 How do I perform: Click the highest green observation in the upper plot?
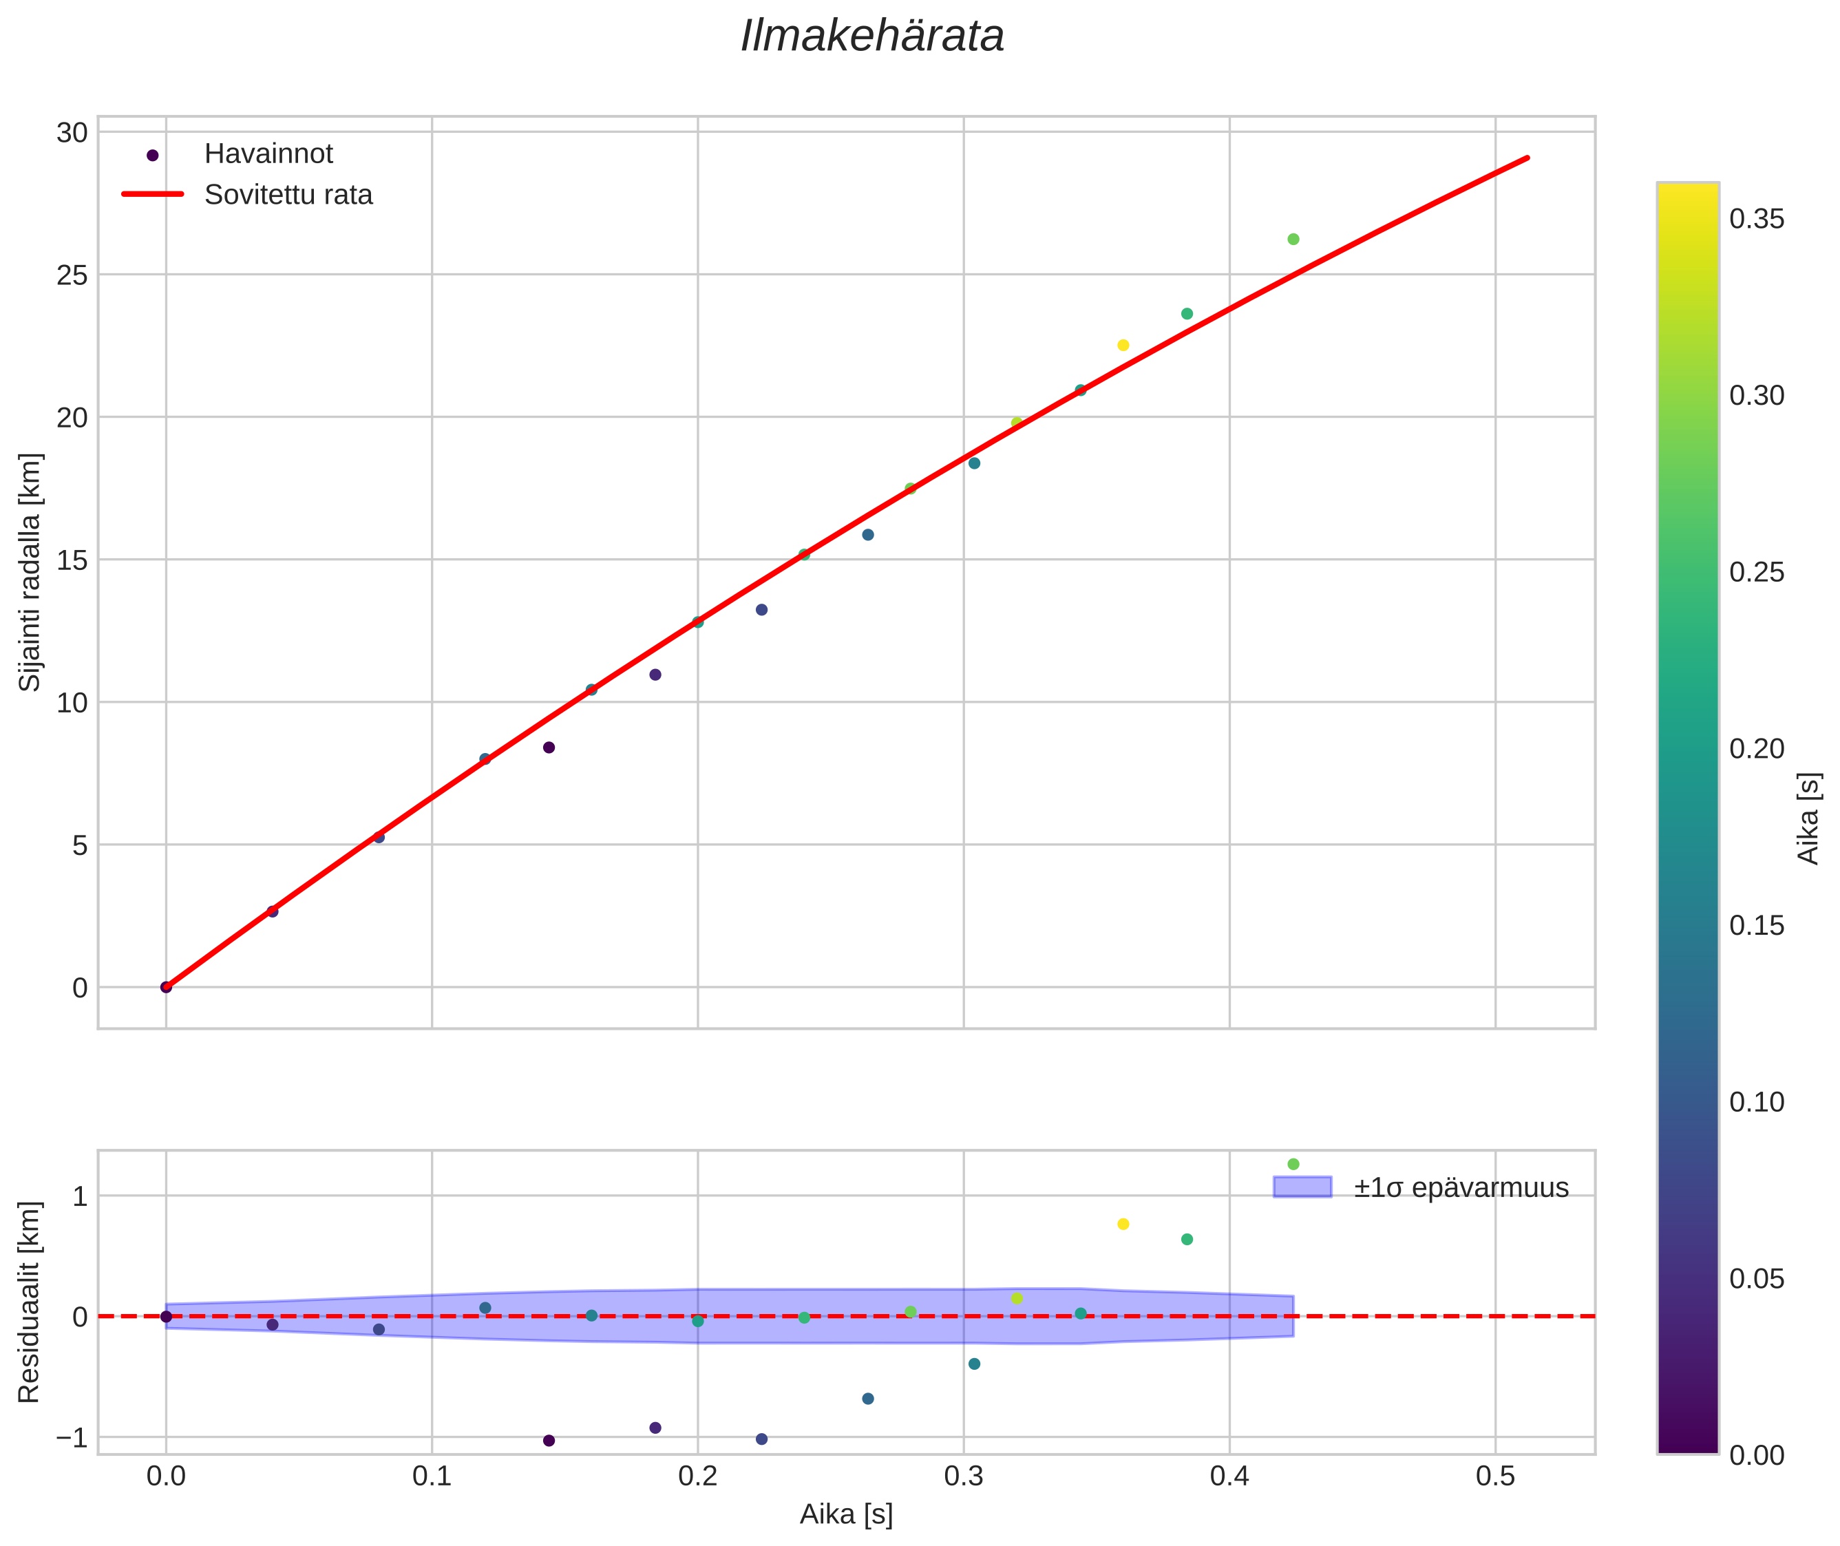tap(1293, 240)
